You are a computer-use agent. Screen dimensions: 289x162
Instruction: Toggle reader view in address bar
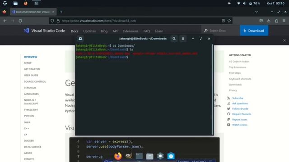click(x=223, y=21)
